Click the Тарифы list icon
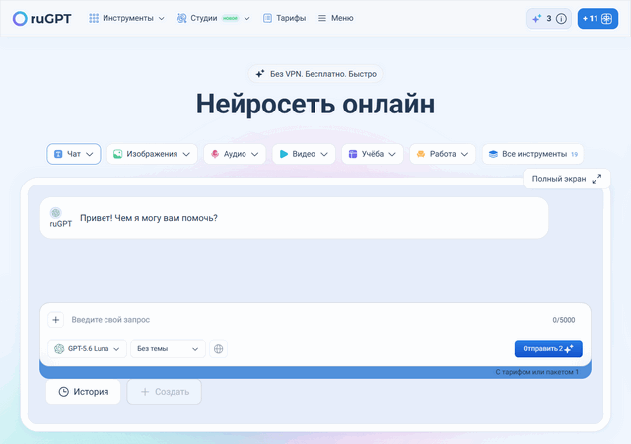Screen dimensions: 631x444 click(267, 18)
